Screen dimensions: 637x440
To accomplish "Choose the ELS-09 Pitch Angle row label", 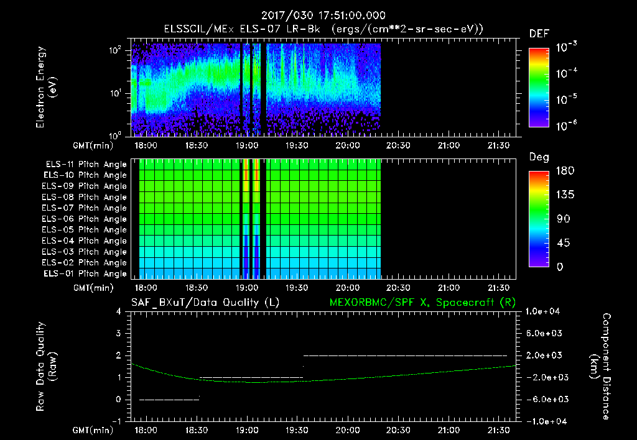I will [84, 186].
